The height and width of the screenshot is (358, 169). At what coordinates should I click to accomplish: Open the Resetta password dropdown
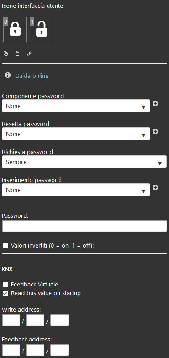76,134
